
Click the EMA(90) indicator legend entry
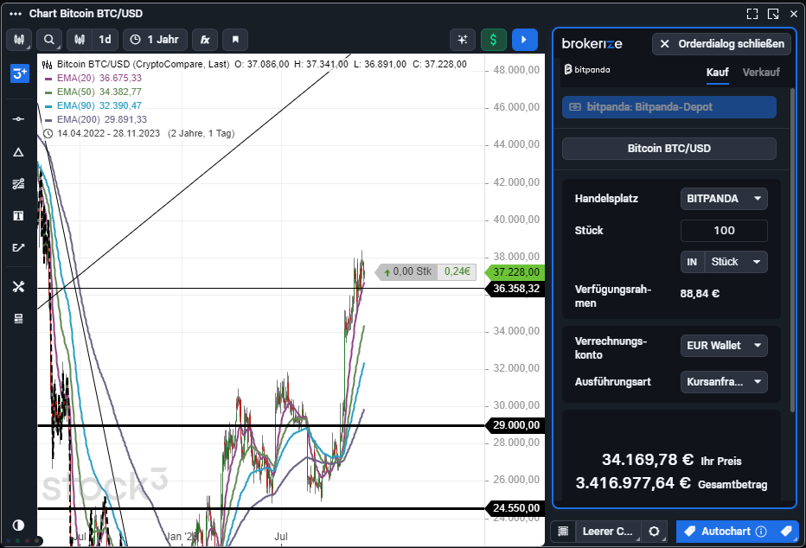93,105
